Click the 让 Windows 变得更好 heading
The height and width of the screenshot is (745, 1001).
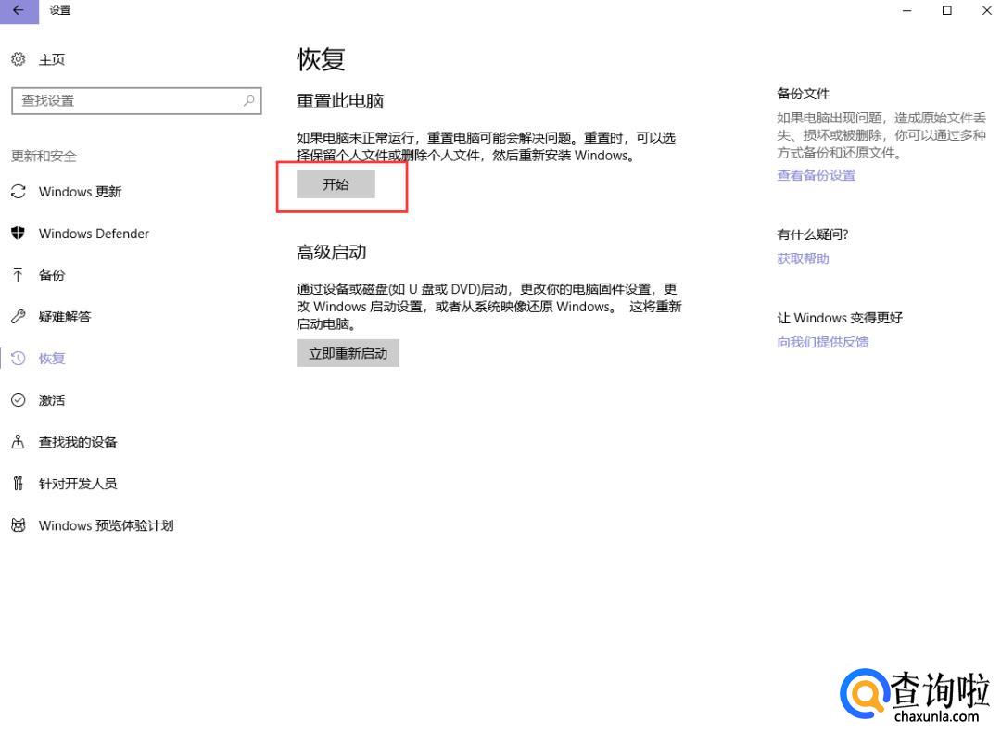[x=840, y=318]
